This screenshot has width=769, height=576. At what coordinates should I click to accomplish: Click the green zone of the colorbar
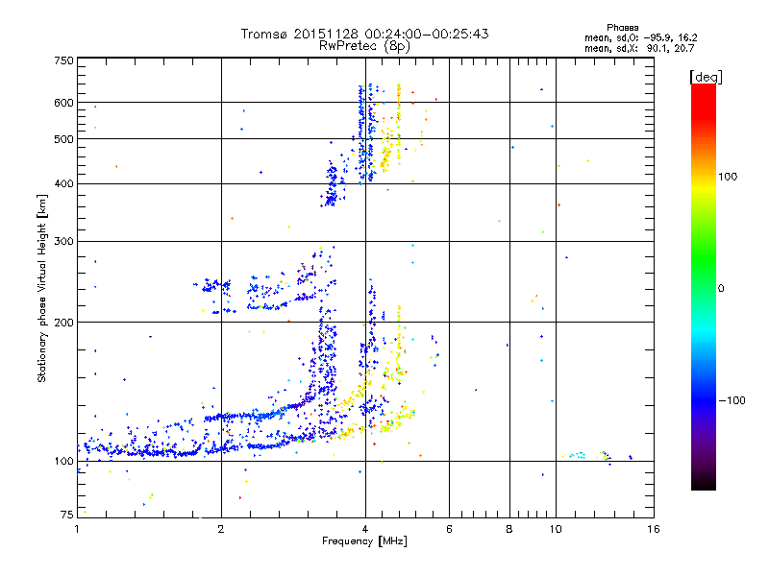[704, 259]
